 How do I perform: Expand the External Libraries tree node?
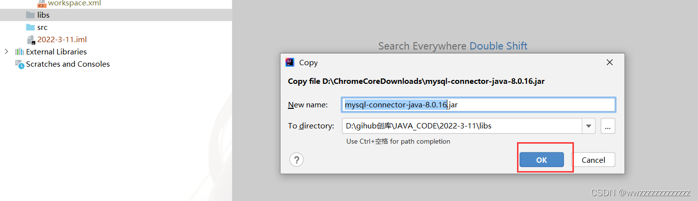6,51
